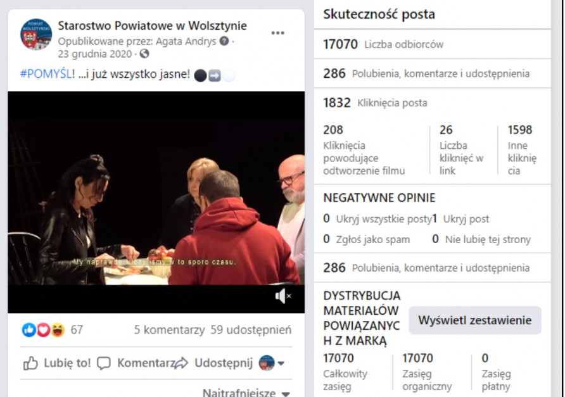565x397 pixels.
Task: Click the Lubię to! thumbs-up button
Action: click(x=57, y=363)
